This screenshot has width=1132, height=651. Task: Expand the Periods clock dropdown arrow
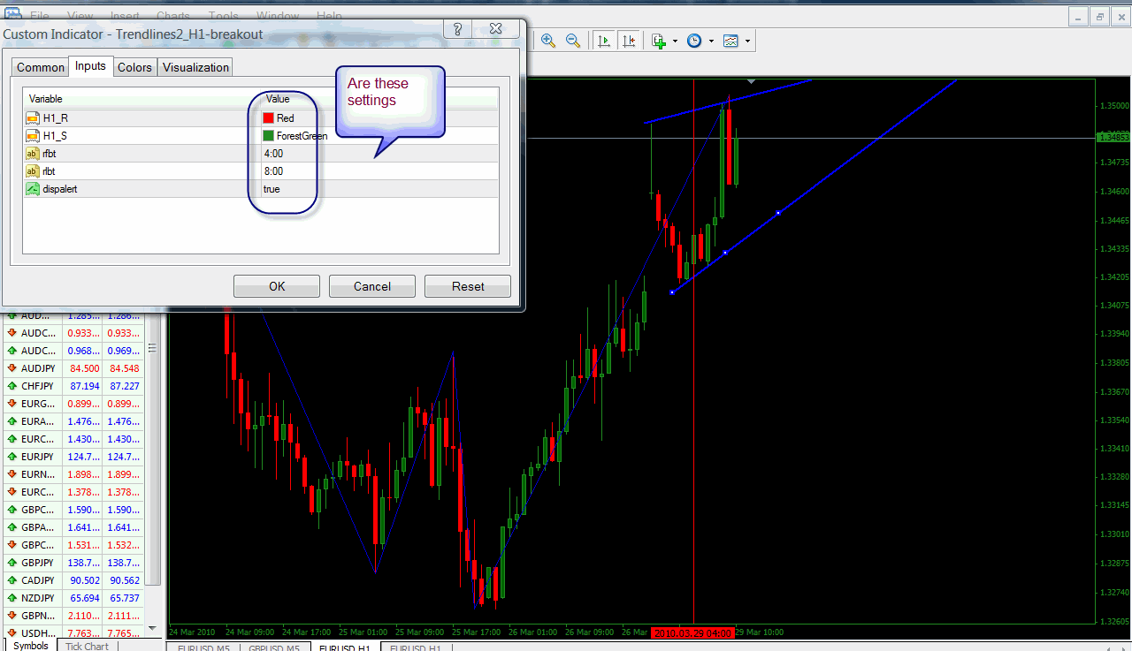[x=711, y=42]
